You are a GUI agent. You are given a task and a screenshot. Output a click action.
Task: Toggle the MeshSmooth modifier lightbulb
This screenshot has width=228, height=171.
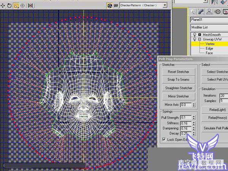(x=195, y=35)
